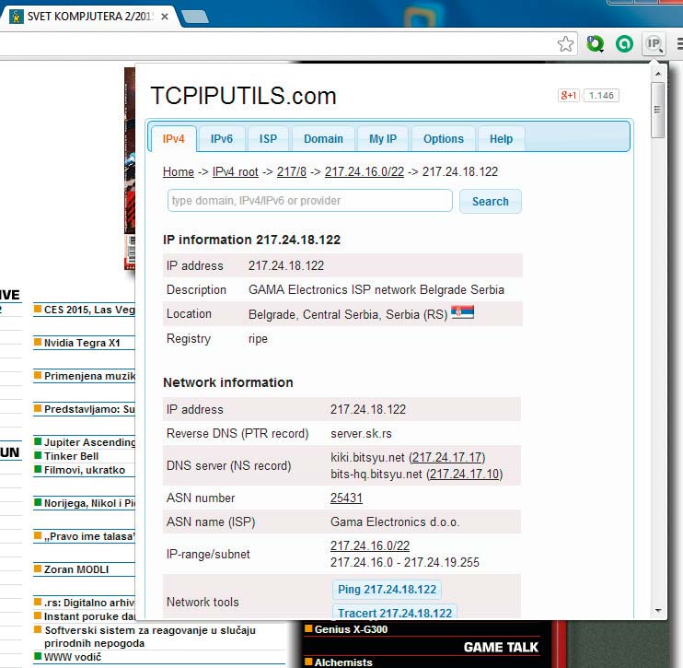
Task: Open a new browser tab
Action: point(195,17)
